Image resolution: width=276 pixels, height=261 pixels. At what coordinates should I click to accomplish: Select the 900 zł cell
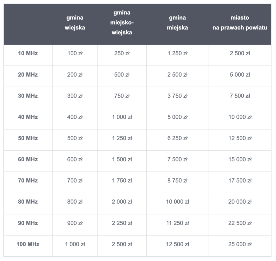point(75,223)
